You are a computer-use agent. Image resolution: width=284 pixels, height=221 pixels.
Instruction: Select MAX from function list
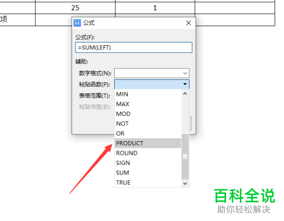[148, 104]
